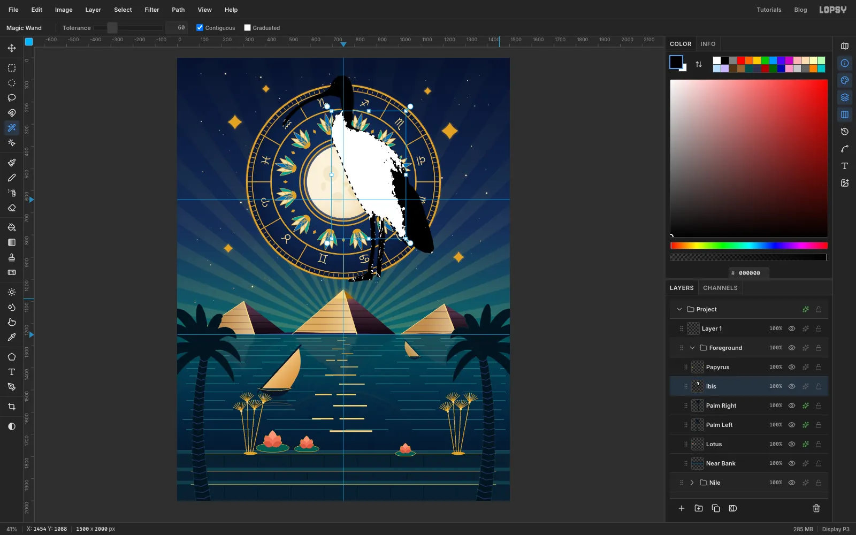The width and height of the screenshot is (856, 535).
Task: Open the Filter menu
Action: click(152, 10)
